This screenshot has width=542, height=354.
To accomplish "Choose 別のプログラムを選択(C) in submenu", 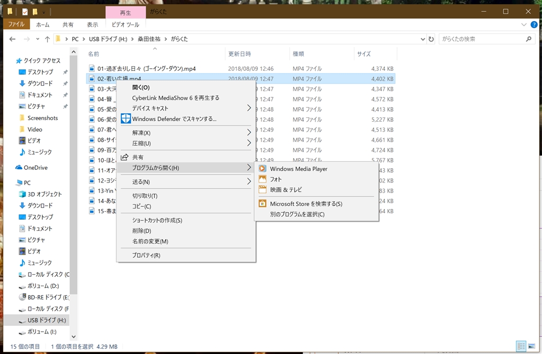I will tap(317, 214).
